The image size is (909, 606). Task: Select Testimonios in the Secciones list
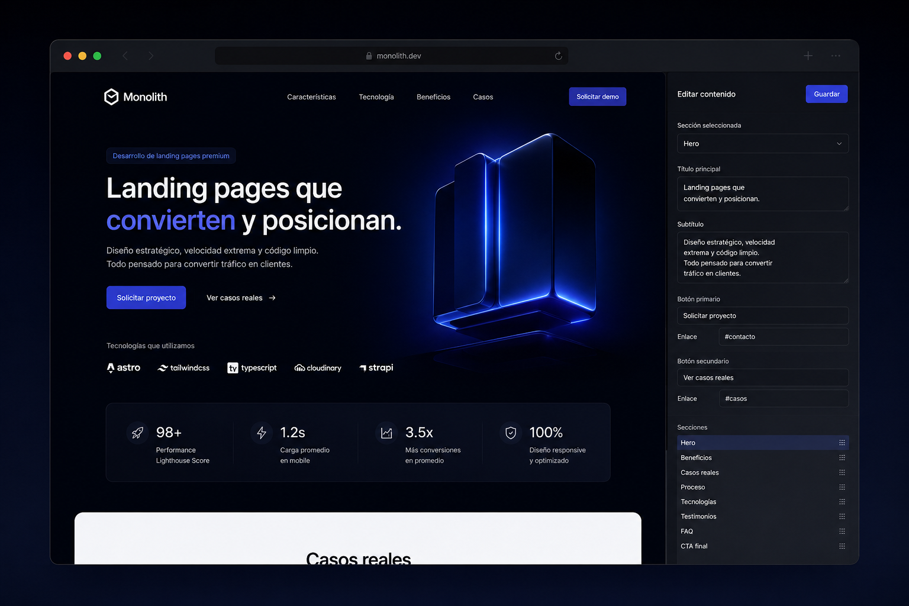point(763,517)
